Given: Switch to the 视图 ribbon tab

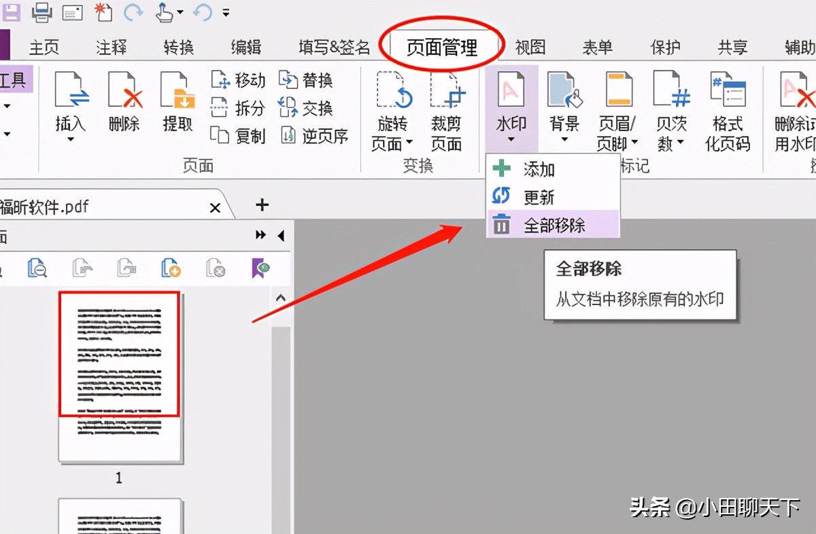Looking at the screenshot, I should coord(529,47).
